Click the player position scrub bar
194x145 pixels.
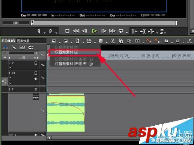[104, 23]
